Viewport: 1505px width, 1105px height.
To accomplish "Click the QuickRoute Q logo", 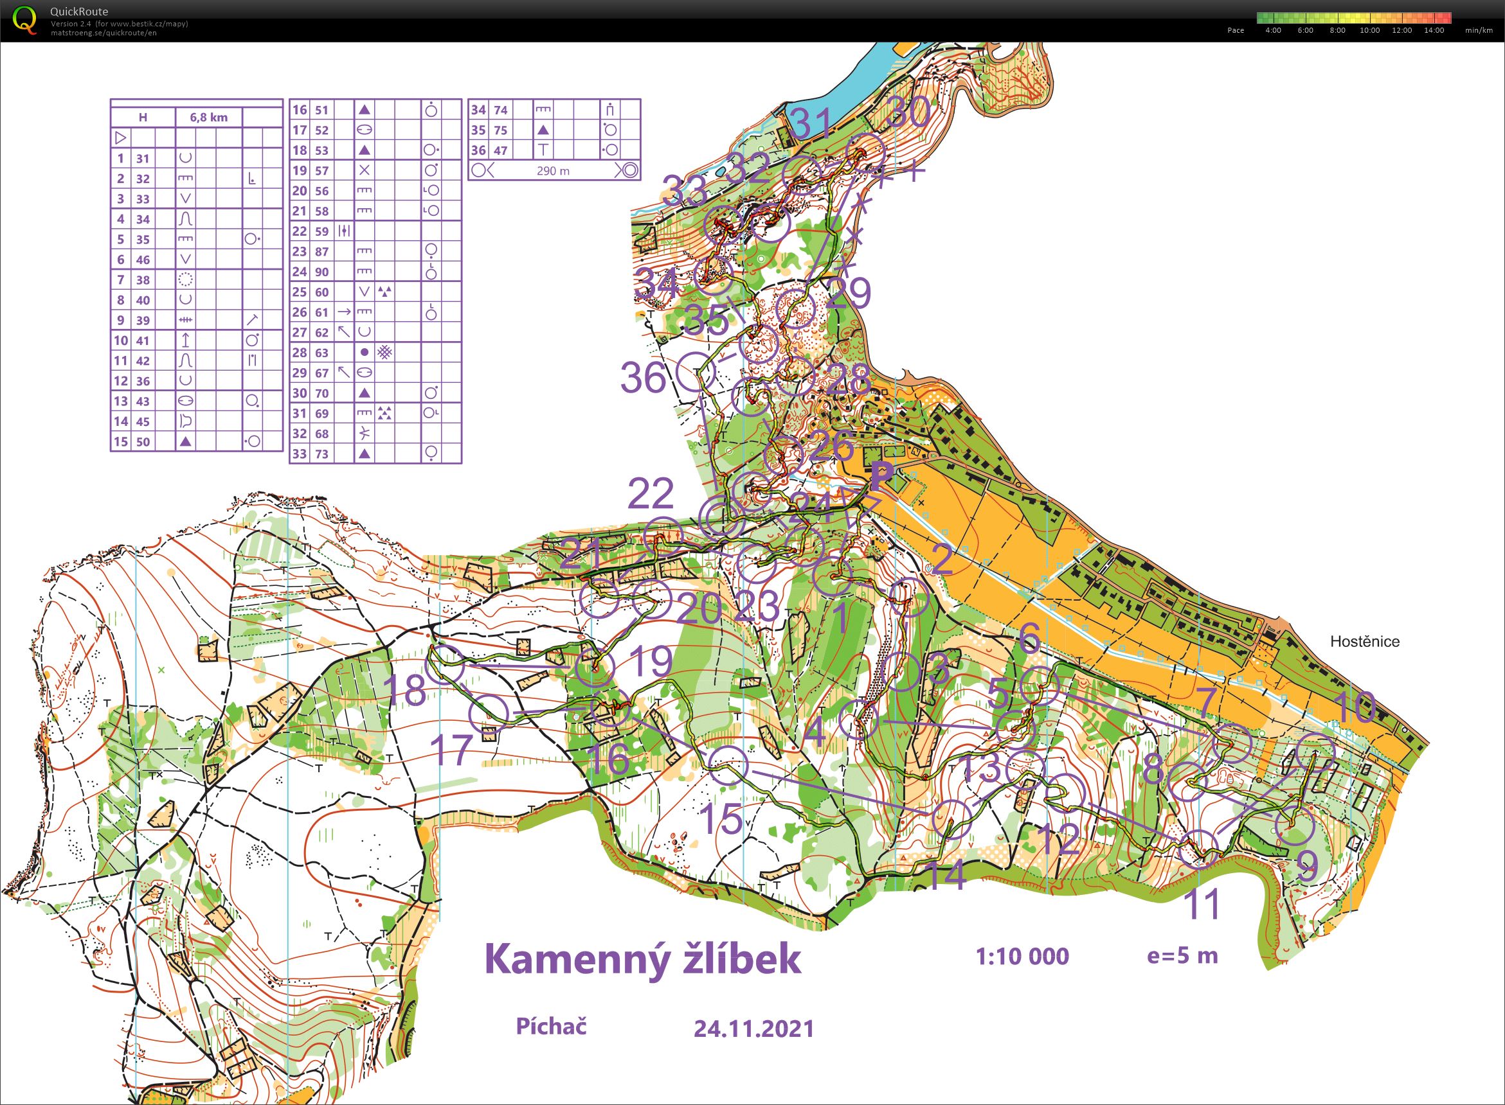I will pos(25,20).
